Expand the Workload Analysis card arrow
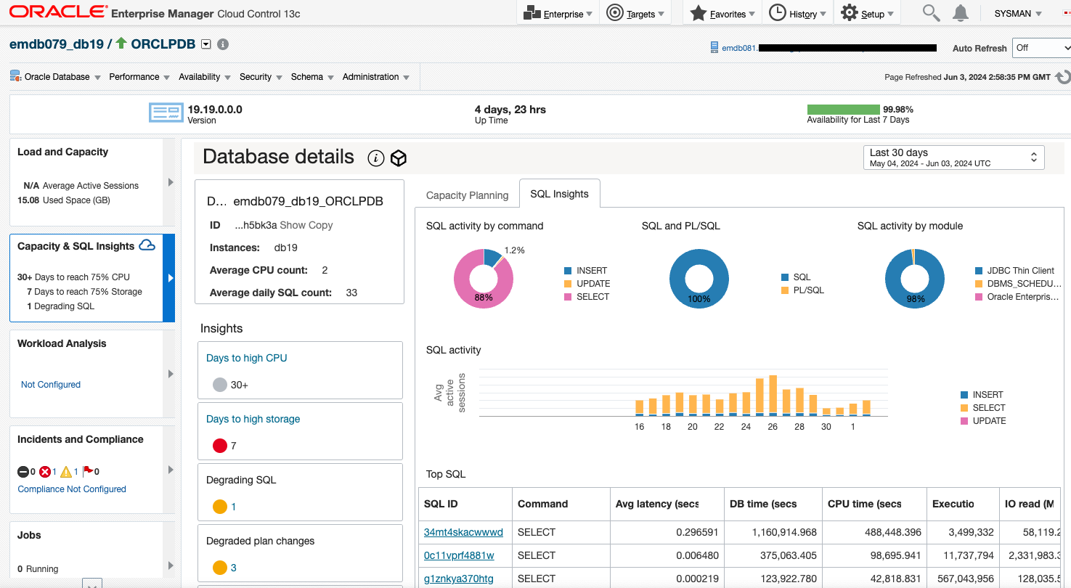 click(171, 374)
